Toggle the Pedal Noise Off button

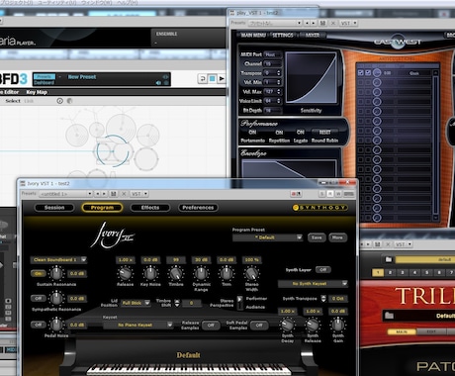tap(39, 325)
